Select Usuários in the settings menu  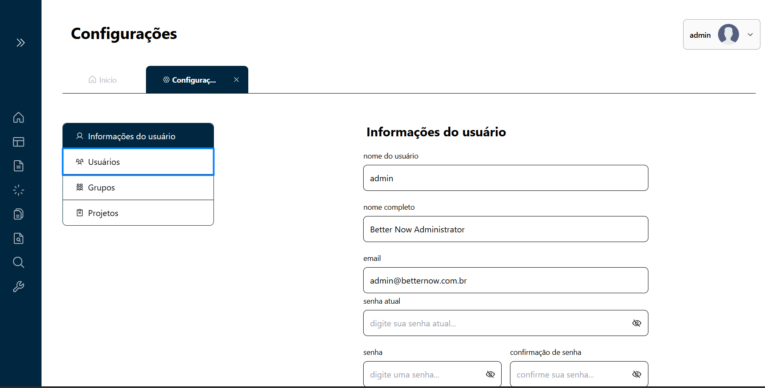point(138,161)
